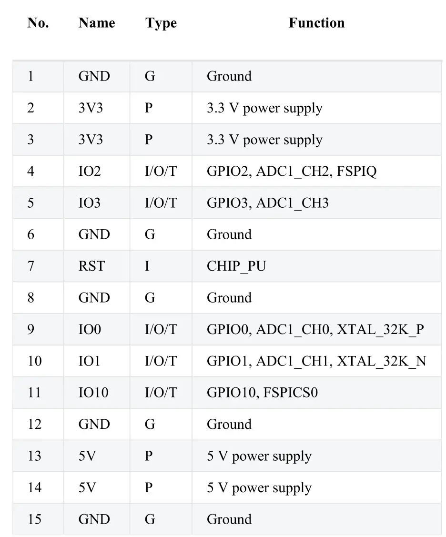
Task: Click the Name column header
Action: pos(97,23)
